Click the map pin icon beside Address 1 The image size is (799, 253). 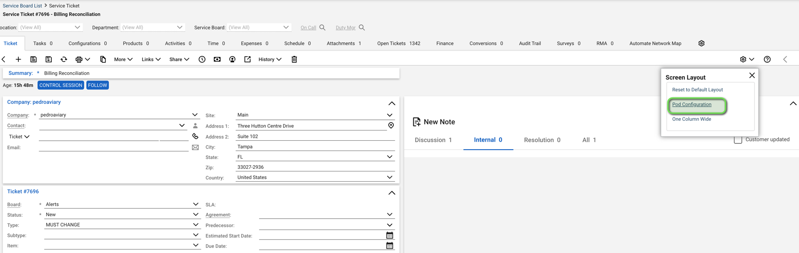click(x=391, y=126)
